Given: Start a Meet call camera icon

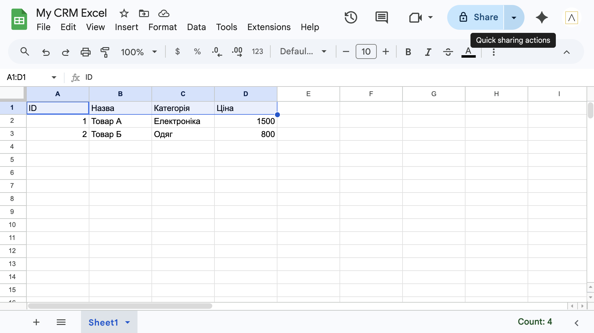Looking at the screenshot, I should (416, 17).
